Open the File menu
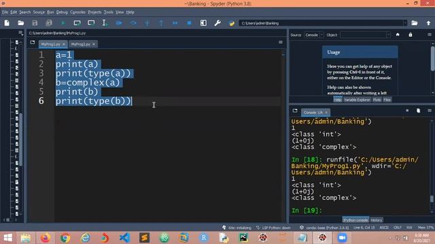This screenshot has height=244, width=435. 5,12
